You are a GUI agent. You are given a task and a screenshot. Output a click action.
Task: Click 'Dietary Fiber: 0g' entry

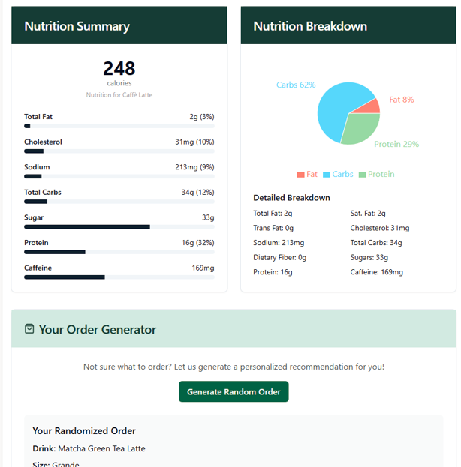[279, 257]
